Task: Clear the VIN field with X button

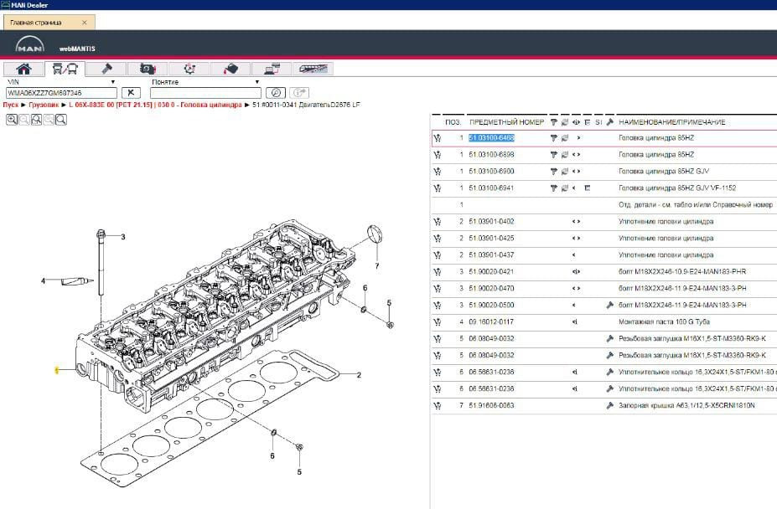Action: click(x=131, y=93)
